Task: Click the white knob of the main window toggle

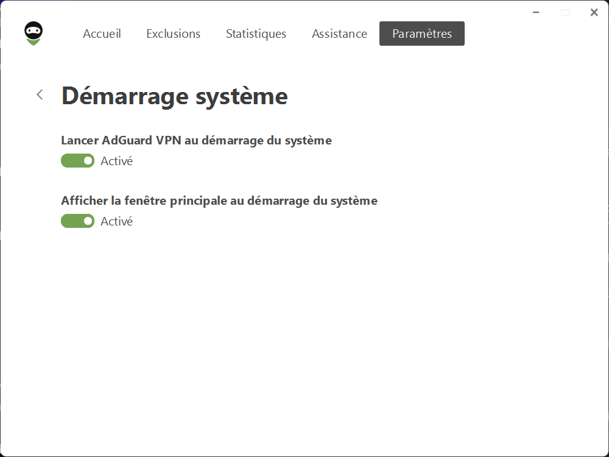Action: (x=88, y=221)
